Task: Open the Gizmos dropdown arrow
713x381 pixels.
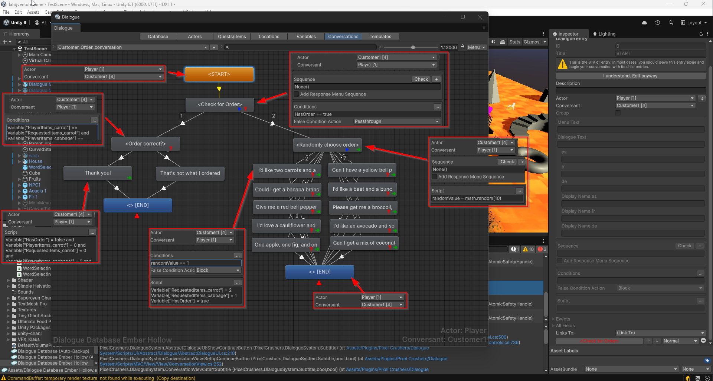Action: [545, 42]
